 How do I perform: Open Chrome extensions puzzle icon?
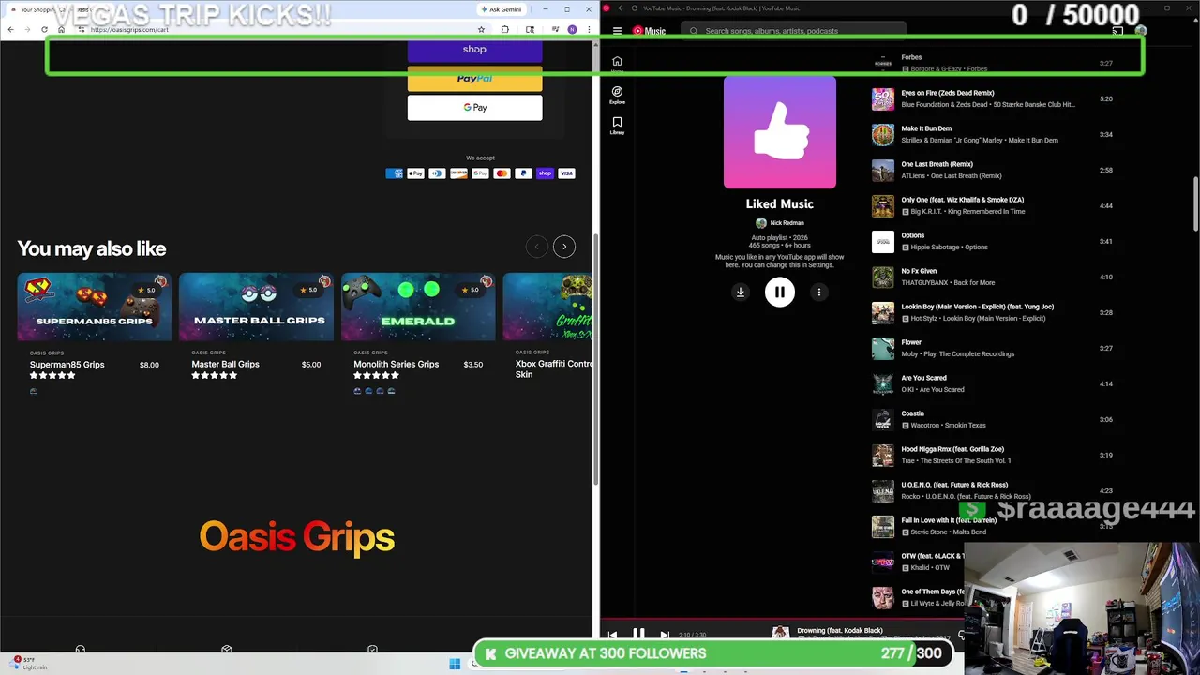(x=504, y=30)
